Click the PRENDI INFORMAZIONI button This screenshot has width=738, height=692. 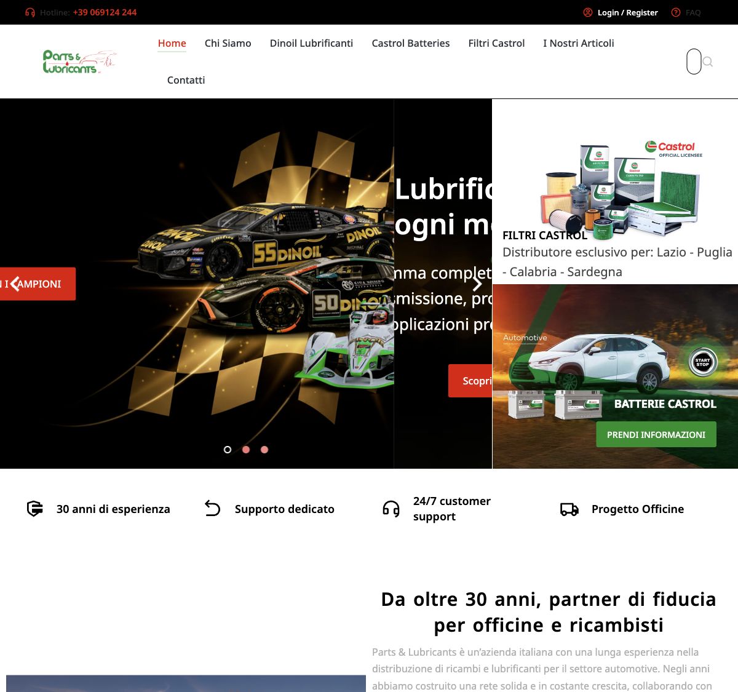point(656,434)
